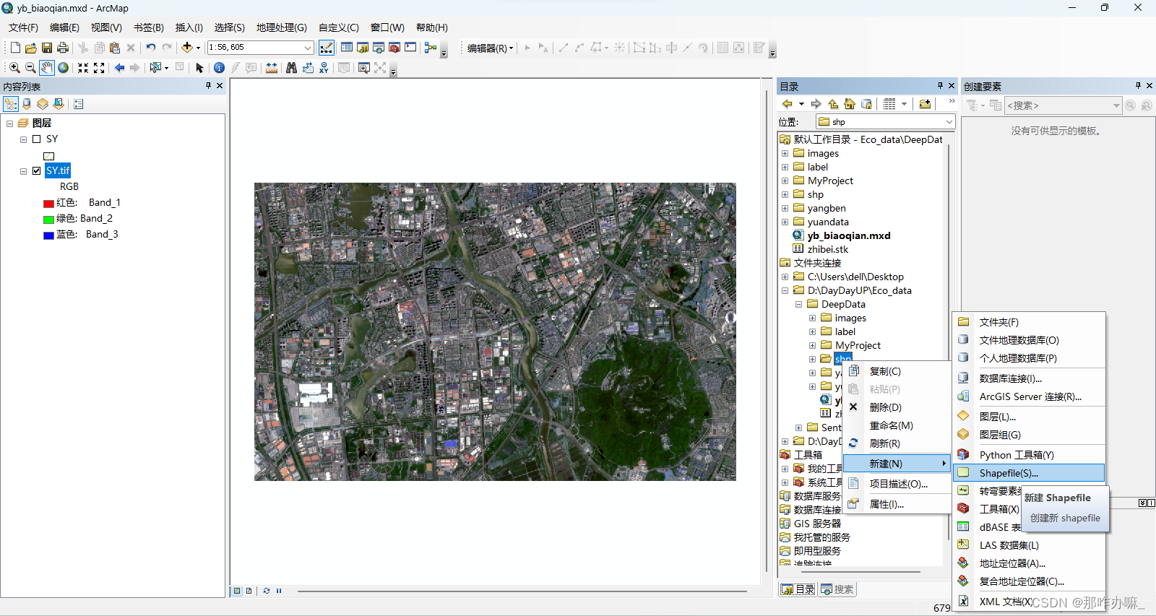1156x616 pixels.
Task: Switch to data view at the map bottom
Action: coord(236,591)
